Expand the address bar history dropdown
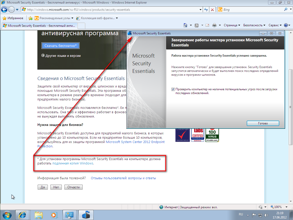 [200, 9]
